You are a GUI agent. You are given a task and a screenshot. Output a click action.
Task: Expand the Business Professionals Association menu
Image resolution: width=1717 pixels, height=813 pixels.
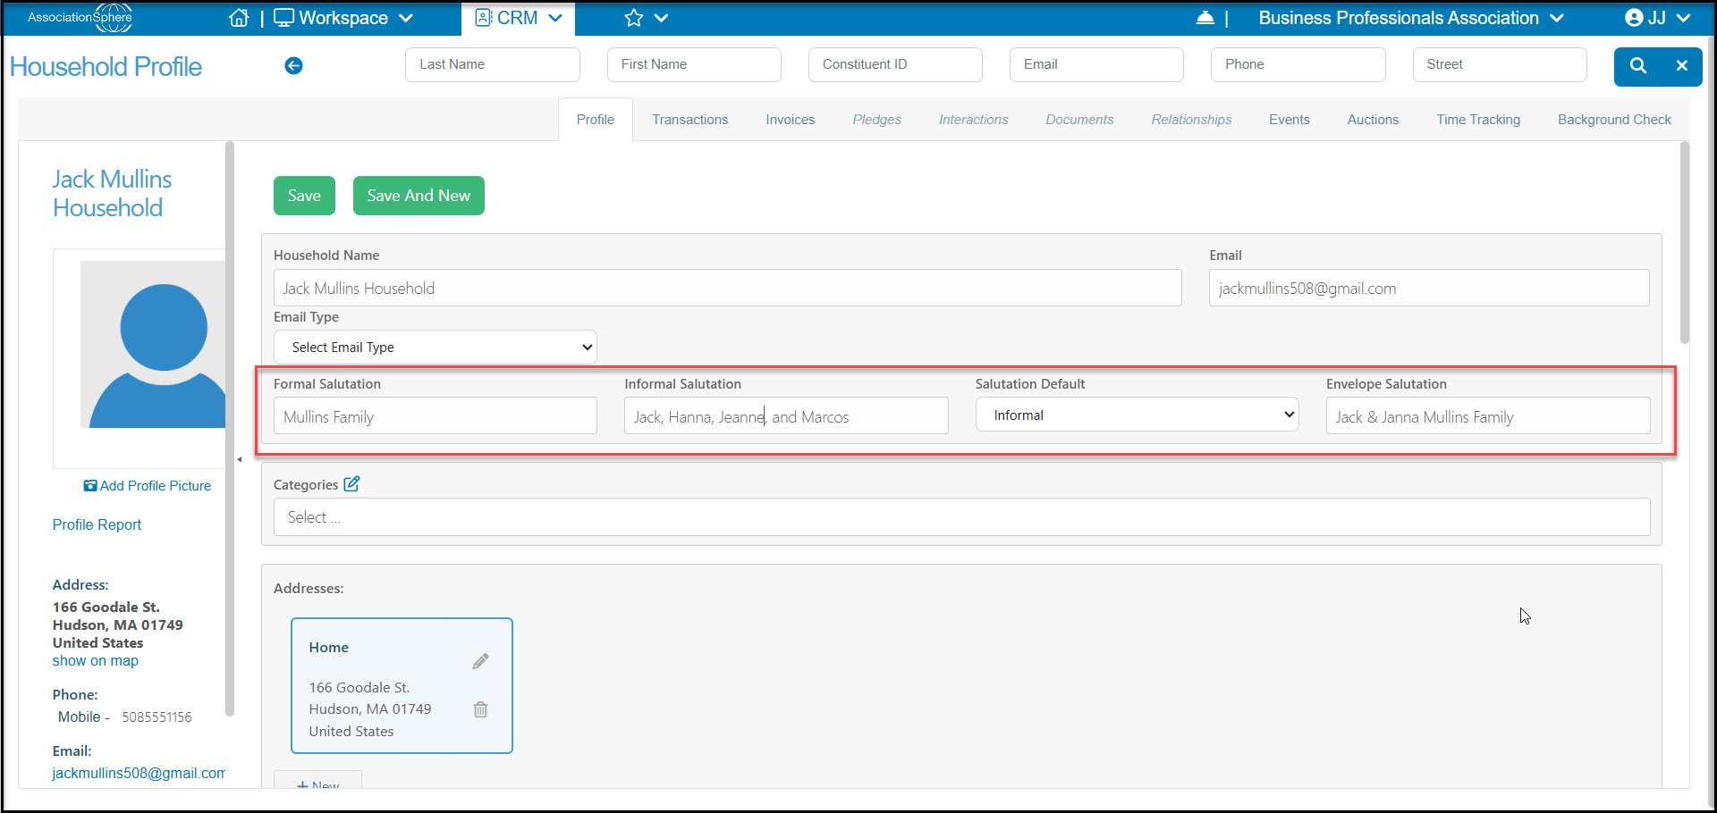(1411, 18)
